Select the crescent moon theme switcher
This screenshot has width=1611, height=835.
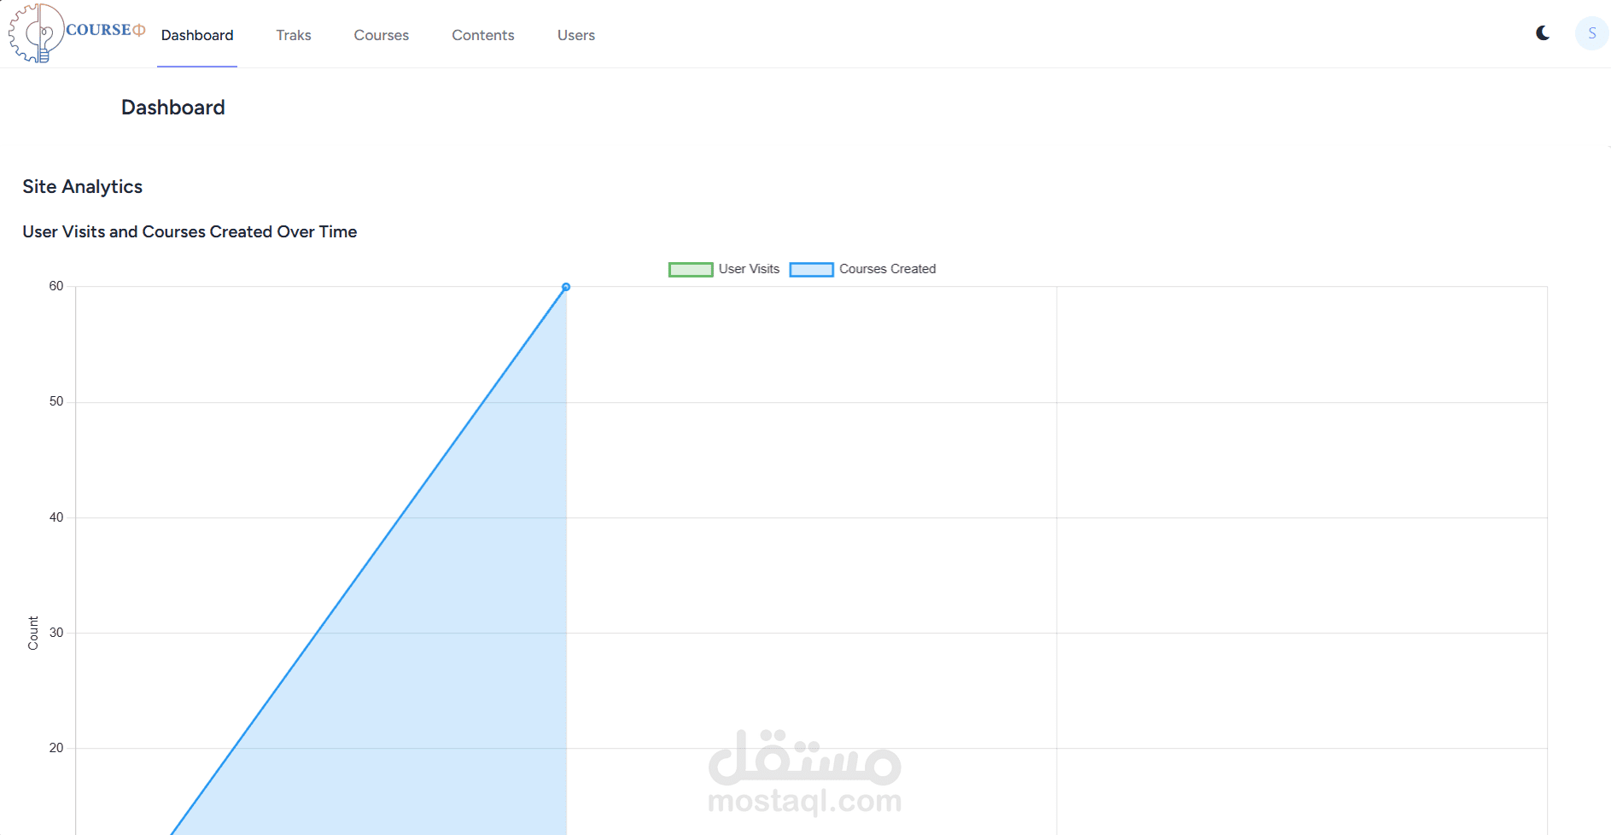(x=1542, y=32)
